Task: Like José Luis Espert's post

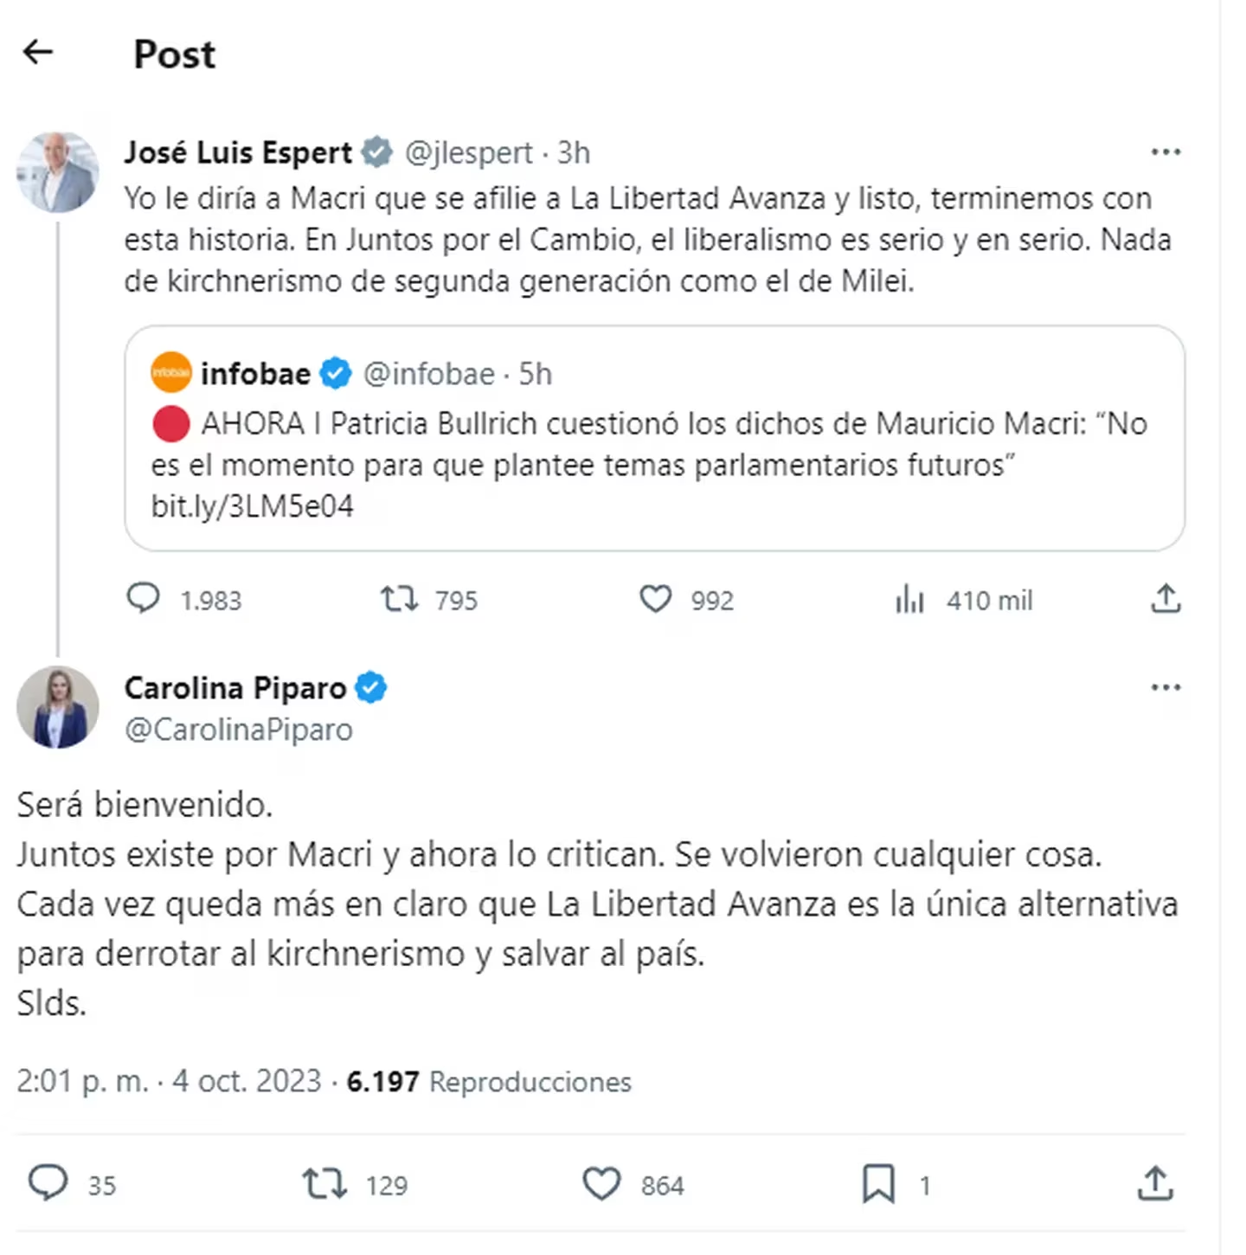Action: point(655,599)
